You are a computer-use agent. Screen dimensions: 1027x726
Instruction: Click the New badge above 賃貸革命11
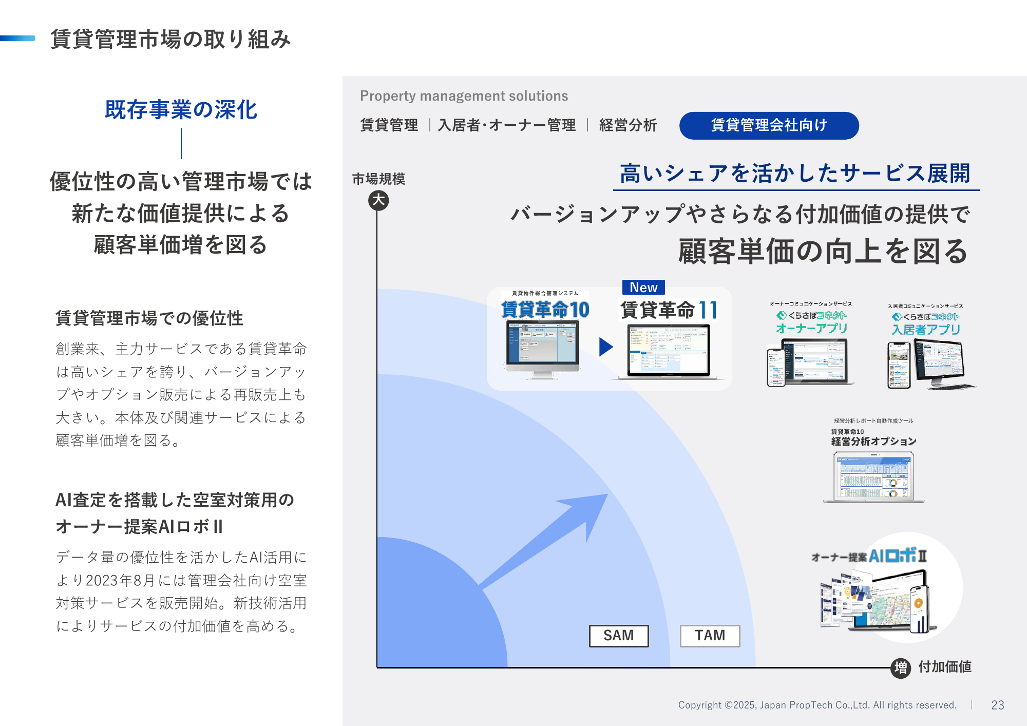pos(643,288)
